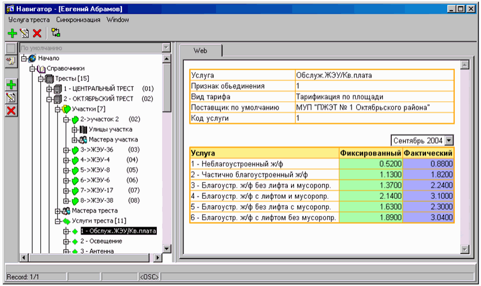Click the tree structure icon in top toolbar

[56, 33]
